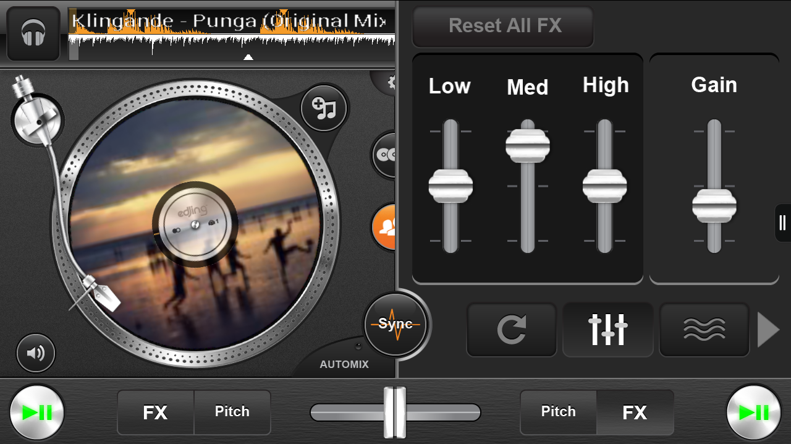The height and width of the screenshot is (444, 791).
Task: Open the side panel pull handle
Action: [782, 223]
